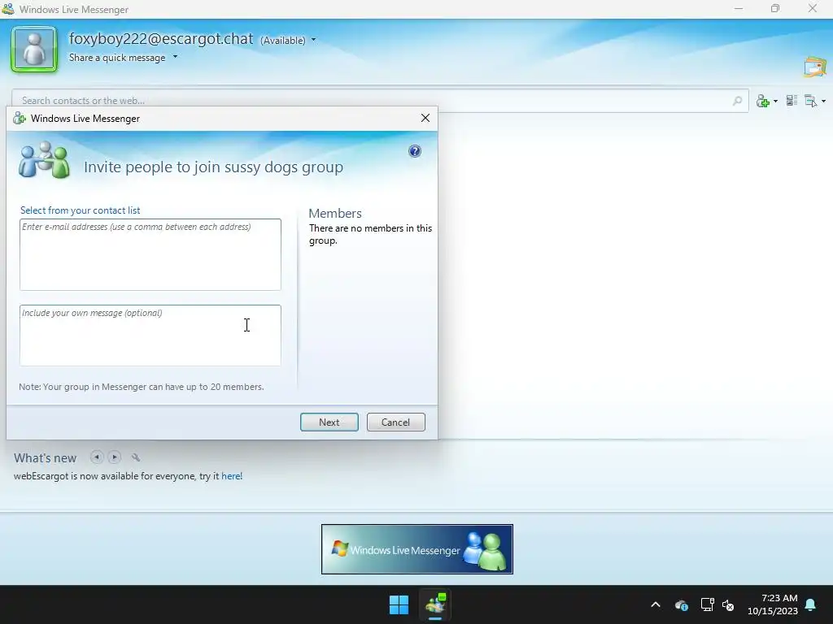The image size is (833, 624).
Task: Click the network tray icon
Action: click(x=707, y=604)
